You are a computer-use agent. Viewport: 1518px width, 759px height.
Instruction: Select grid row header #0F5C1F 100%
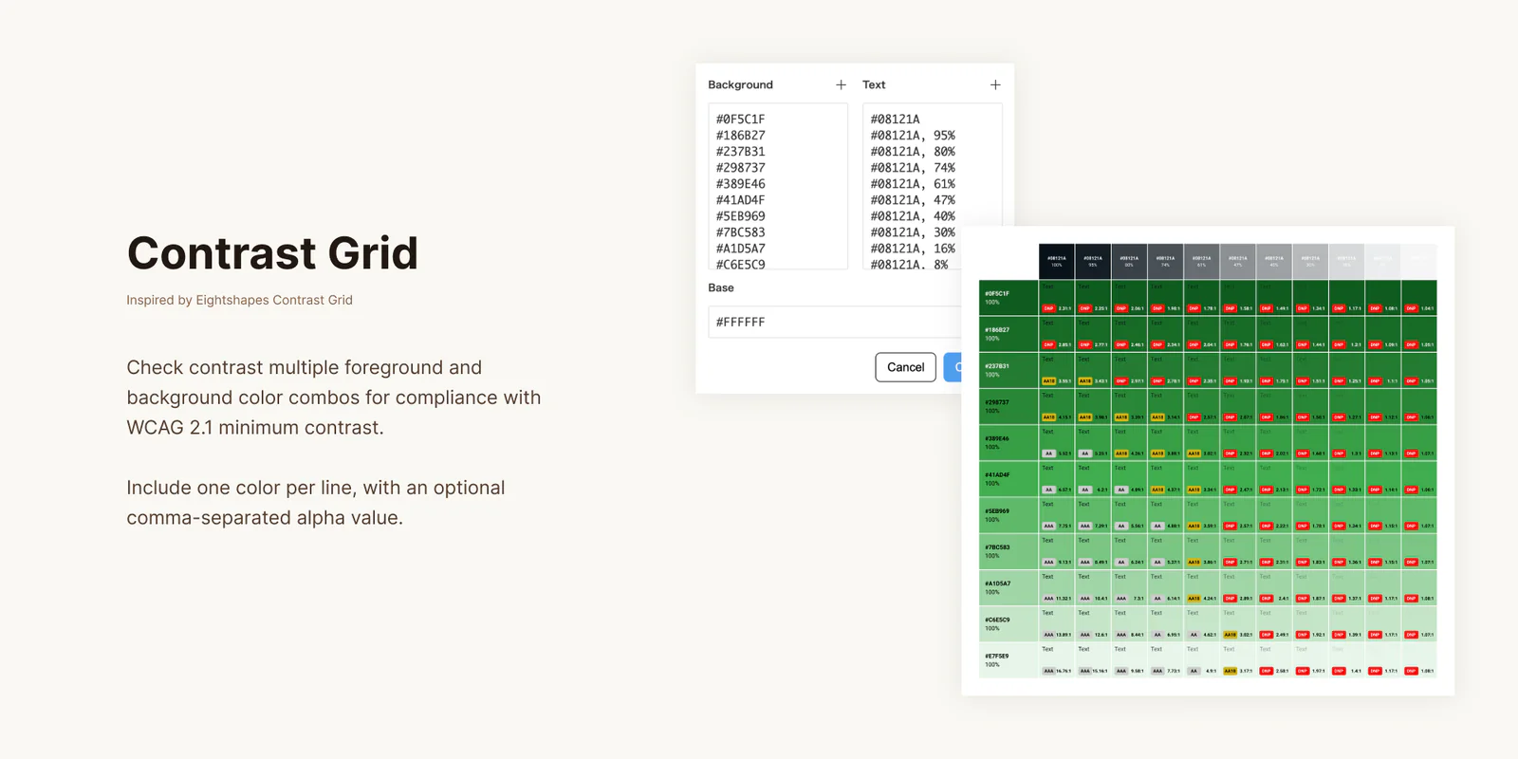[1009, 298]
